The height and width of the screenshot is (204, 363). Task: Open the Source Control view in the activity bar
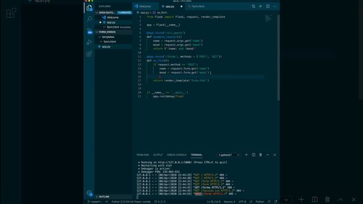pos(90,31)
